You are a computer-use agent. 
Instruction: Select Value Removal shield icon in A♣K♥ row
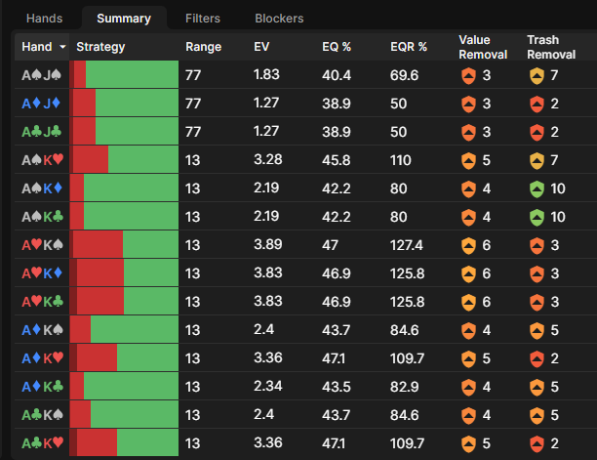(x=467, y=443)
